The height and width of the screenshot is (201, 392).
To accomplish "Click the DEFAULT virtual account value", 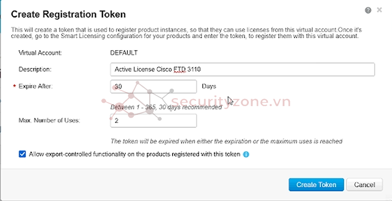I will click(124, 53).
